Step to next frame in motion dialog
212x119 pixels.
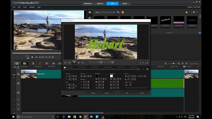point(79,62)
